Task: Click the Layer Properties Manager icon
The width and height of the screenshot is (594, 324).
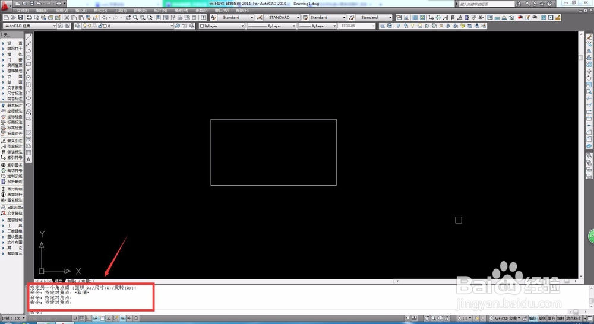Action: pos(78,26)
